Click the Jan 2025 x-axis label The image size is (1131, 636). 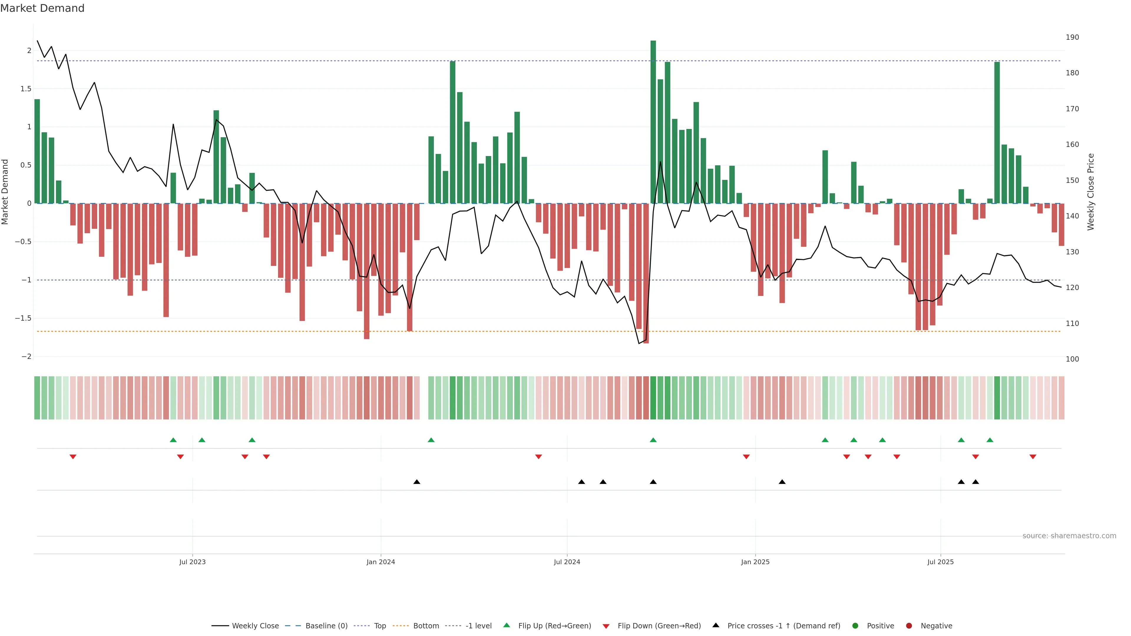tap(755, 562)
